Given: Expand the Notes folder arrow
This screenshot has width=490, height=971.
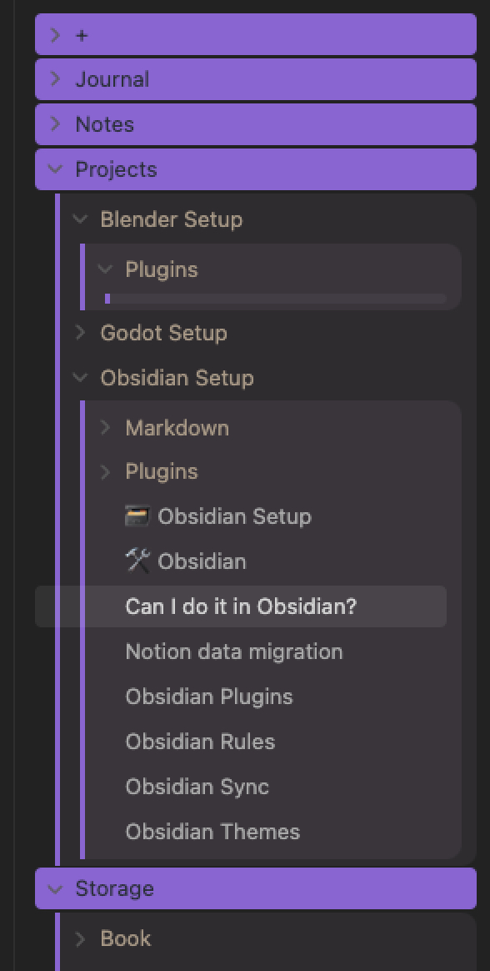Looking at the screenshot, I should point(56,123).
